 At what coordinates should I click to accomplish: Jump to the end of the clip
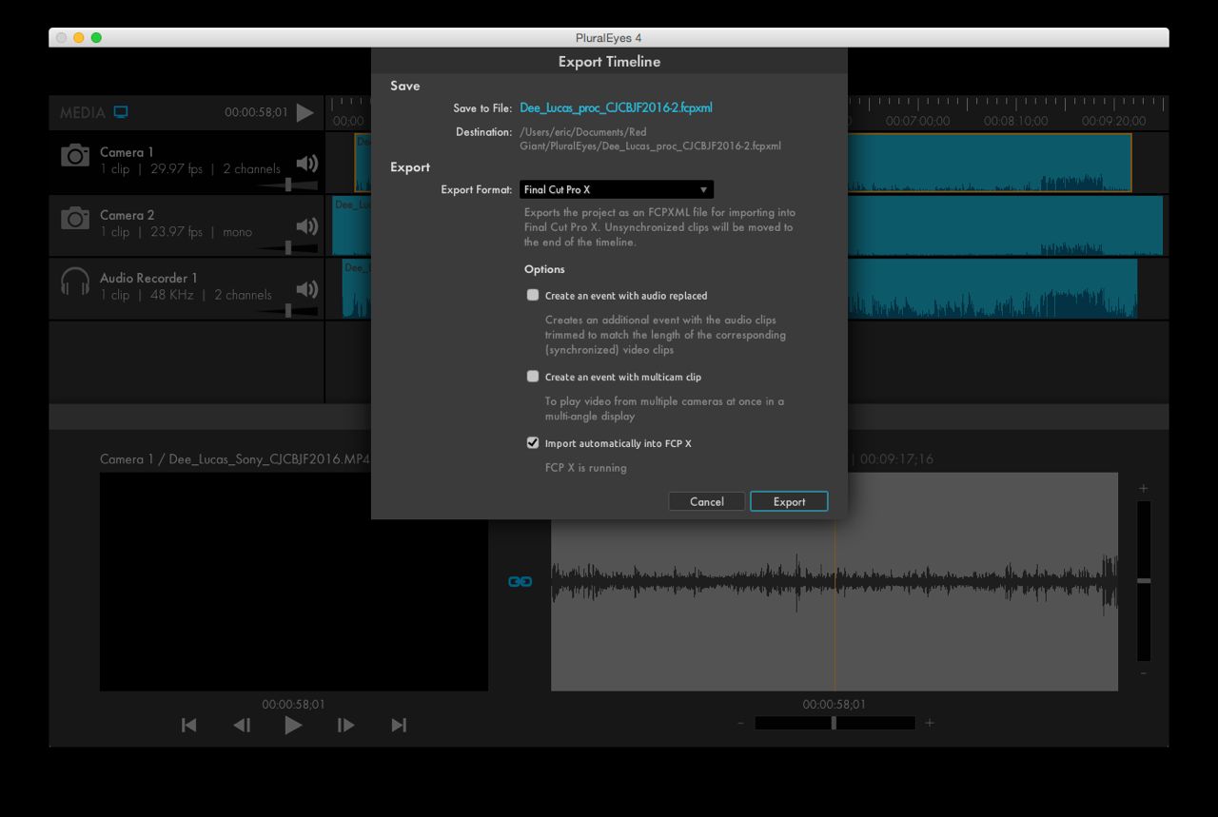(x=399, y=725)
